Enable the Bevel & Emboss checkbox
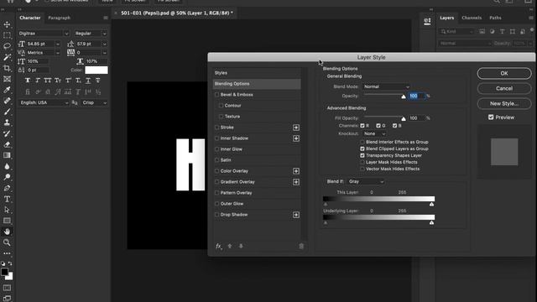 coord(216,95)
